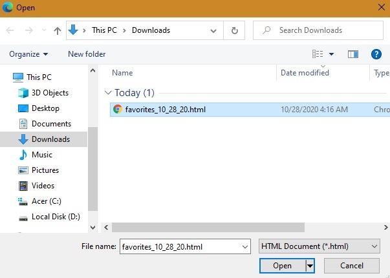This screenshot has height=278, width=390.
Task: Click the Documents page icon
Action: [23, 124]
